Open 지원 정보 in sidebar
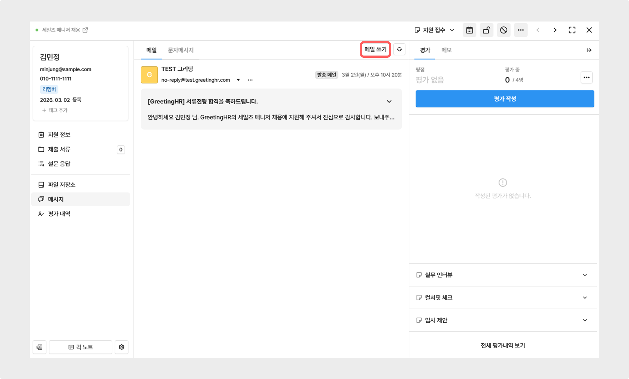This screenshot has height=379, width=629. click(81, 135)
